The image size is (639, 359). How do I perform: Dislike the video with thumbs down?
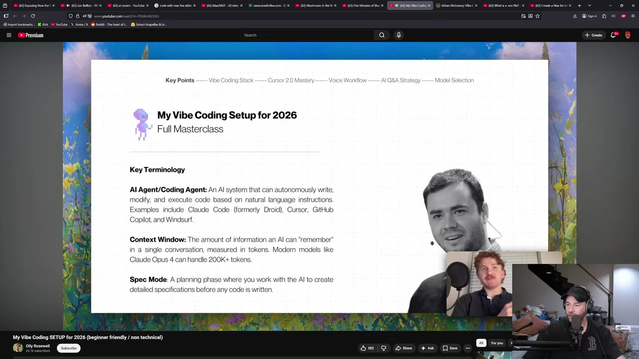(x=383, y=348)
